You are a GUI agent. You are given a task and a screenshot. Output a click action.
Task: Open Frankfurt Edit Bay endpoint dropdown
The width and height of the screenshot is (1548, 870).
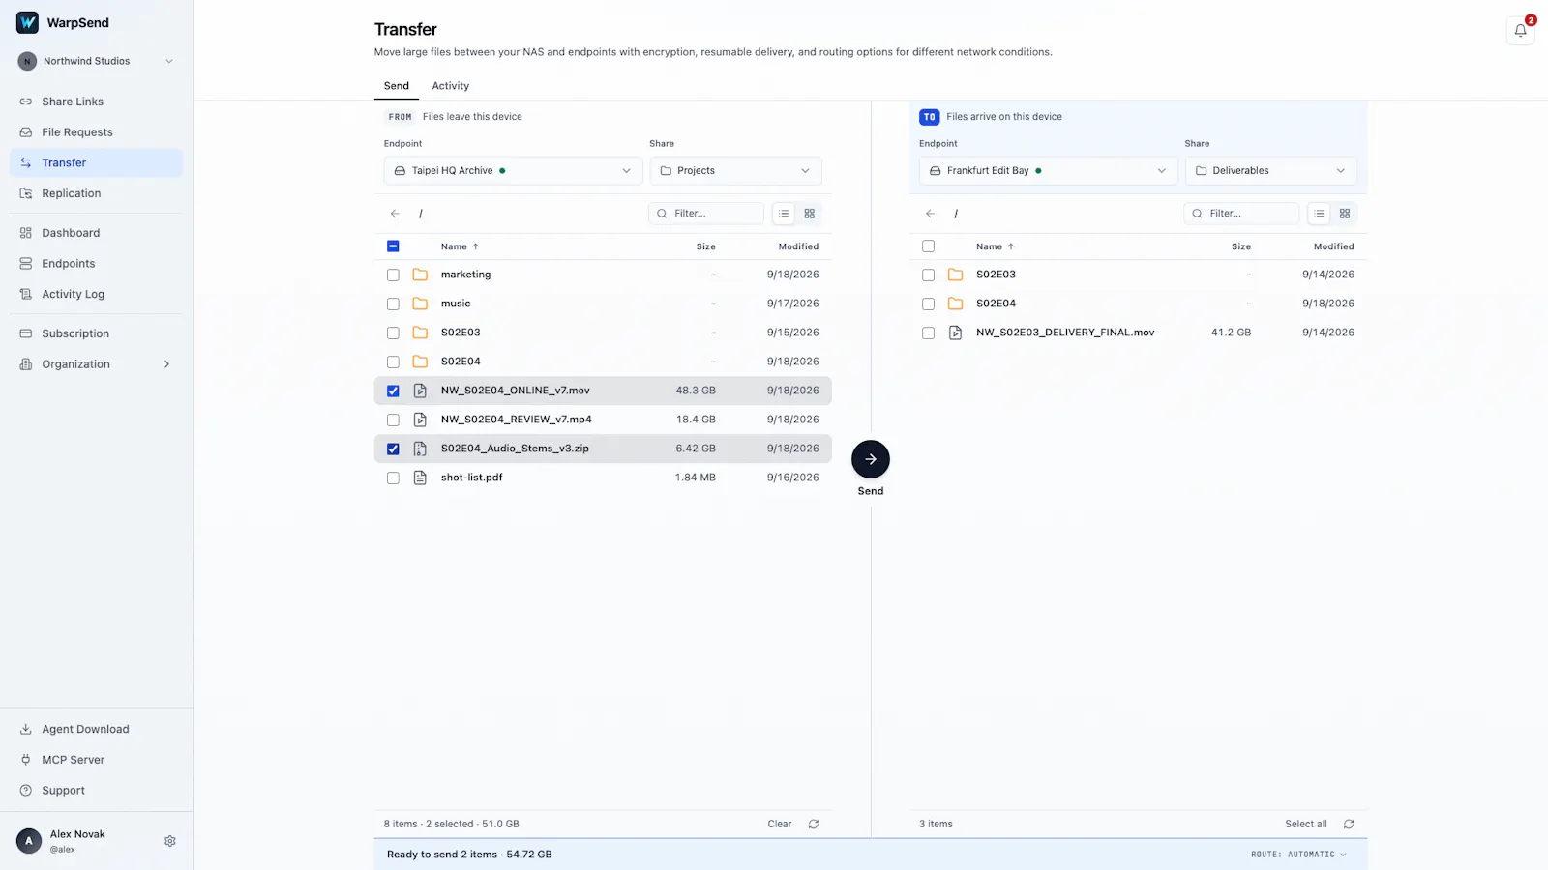coord(1048,171)
